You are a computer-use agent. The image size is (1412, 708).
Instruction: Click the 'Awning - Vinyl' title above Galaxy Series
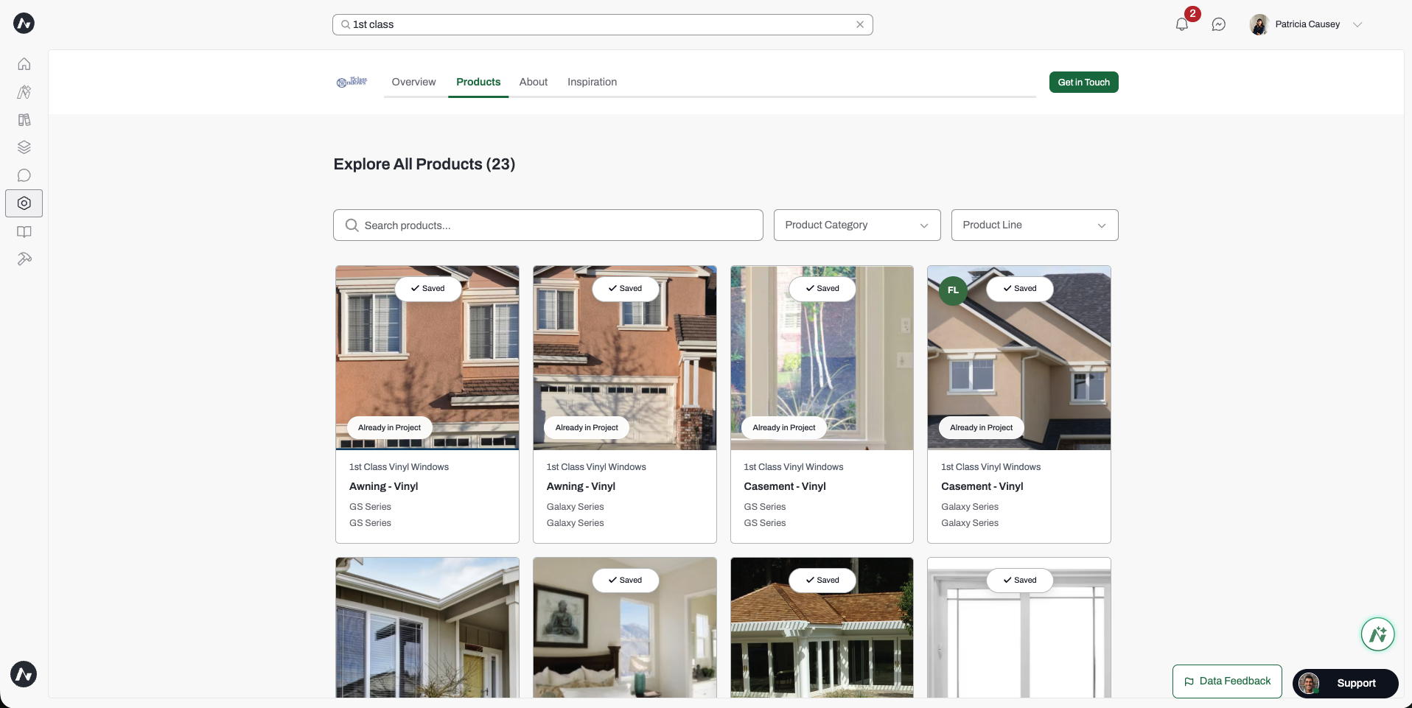point(581,486)
